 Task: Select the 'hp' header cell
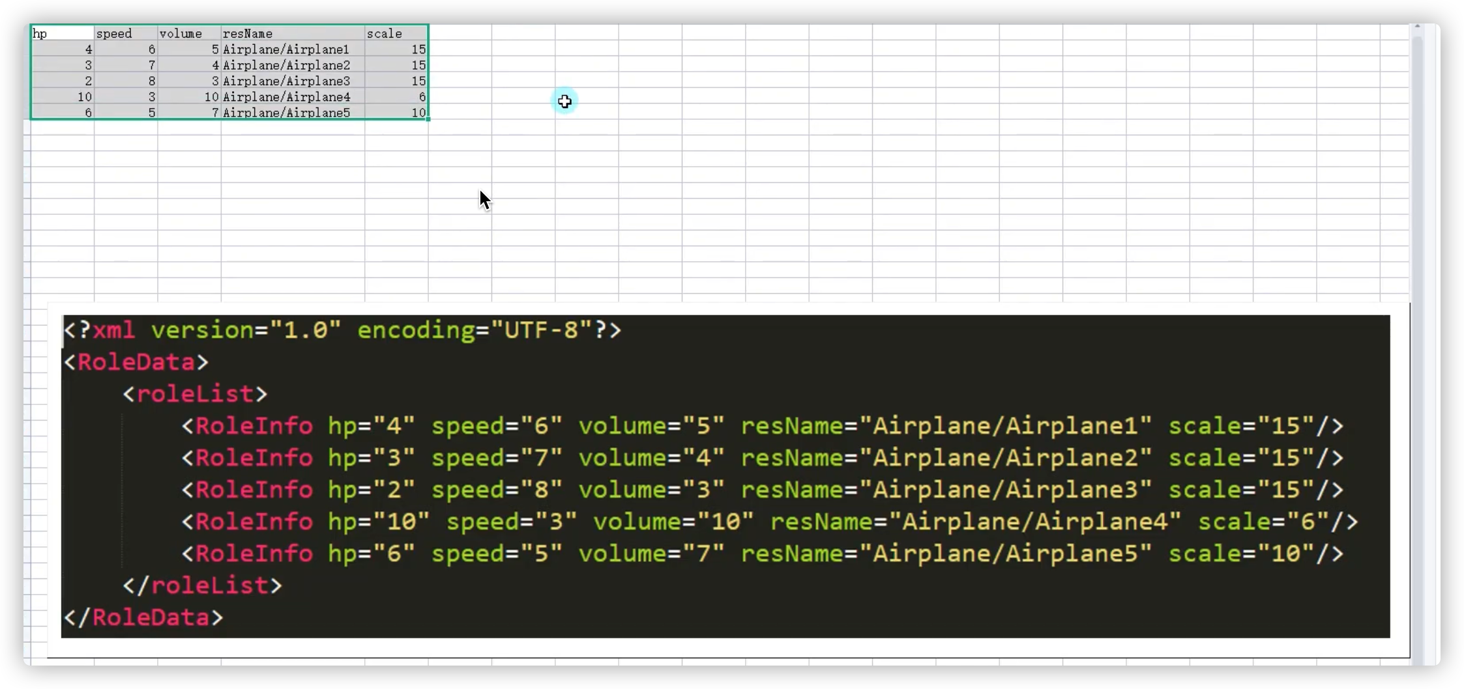coord(63,33)
